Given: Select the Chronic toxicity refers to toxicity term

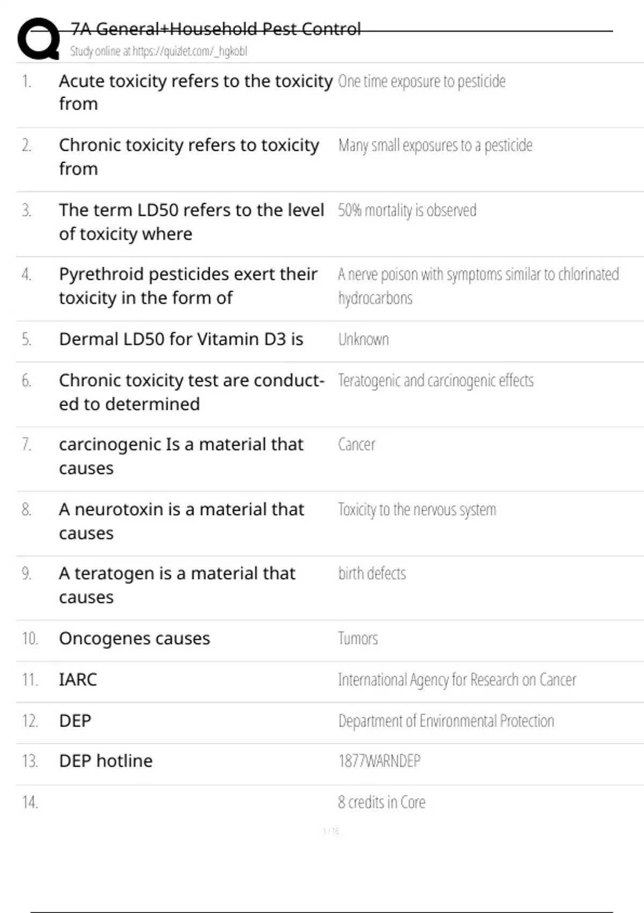Looking at the screenshot, I should (189, 157).
